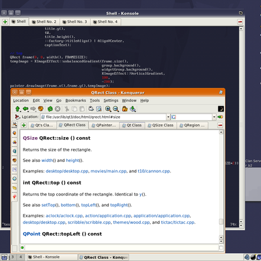261x261 pixels.
Task: Click the green Go button beside search box
Action: [220, 117]
